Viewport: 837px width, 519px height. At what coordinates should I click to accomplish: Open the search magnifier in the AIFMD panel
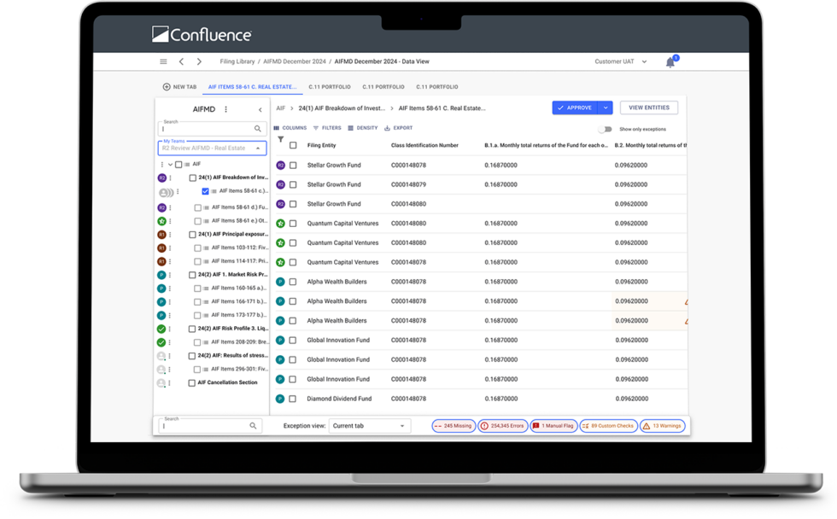257,129
